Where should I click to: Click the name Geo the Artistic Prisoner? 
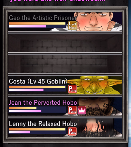click(43, 18)
